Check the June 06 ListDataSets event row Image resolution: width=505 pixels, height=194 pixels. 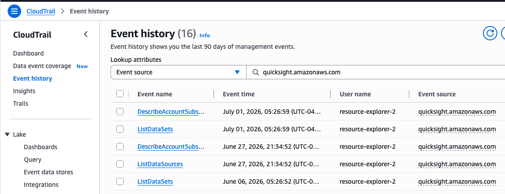point(120,181)
